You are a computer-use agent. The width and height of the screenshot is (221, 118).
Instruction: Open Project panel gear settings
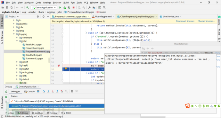44,16
